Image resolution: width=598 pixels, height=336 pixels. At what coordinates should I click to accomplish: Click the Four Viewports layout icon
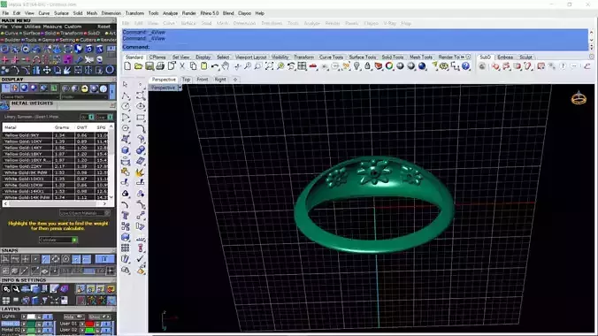tap(302, 66)
